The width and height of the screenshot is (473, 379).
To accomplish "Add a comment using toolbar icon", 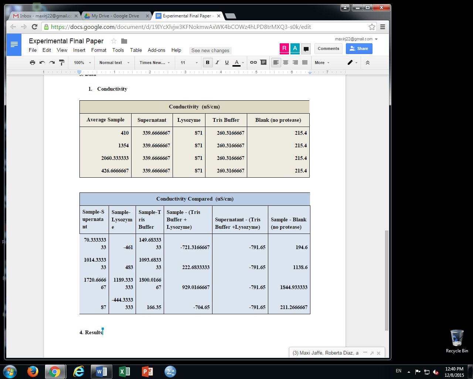I will (x=263, y=63).
